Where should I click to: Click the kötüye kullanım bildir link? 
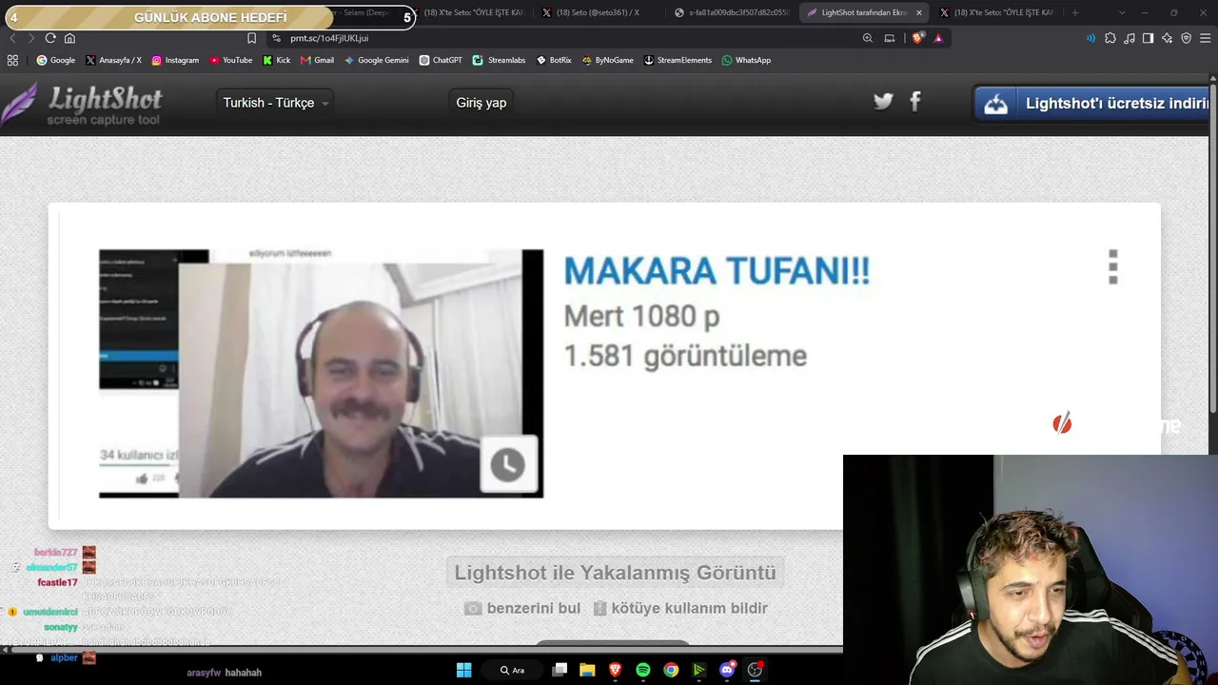click(x=680, y=608)
